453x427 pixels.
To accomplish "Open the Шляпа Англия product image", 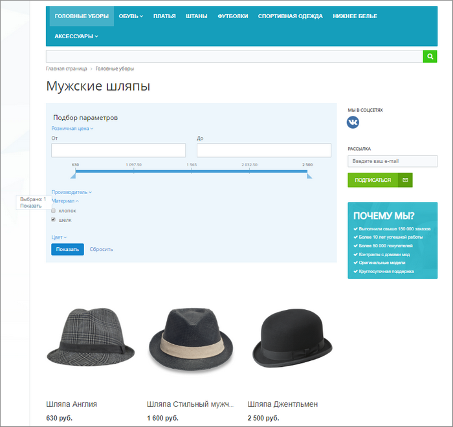I will [x=91, y=337].
